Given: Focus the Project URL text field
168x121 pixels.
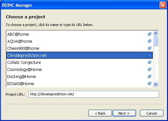Looking at the screenshot, I should tap(94, 94).
